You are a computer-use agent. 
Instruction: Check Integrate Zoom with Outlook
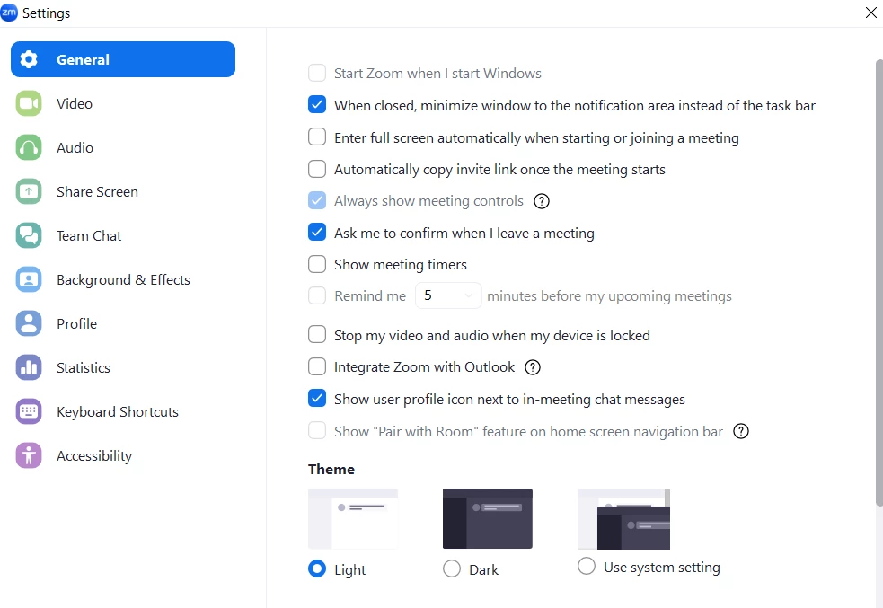[x=317, y=366]
